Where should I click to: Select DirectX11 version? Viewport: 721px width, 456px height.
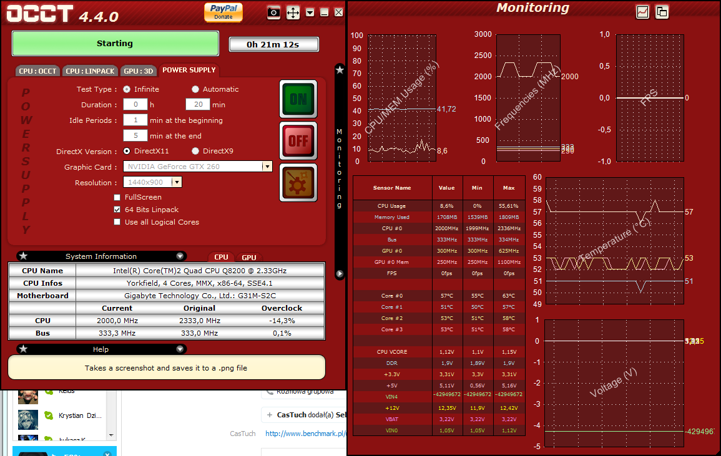click(x=127, y=151)
